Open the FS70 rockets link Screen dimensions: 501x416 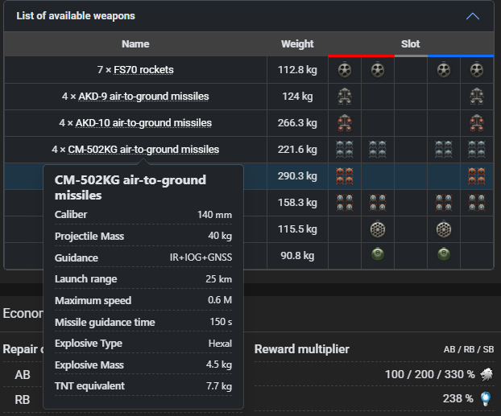(143, 69)
